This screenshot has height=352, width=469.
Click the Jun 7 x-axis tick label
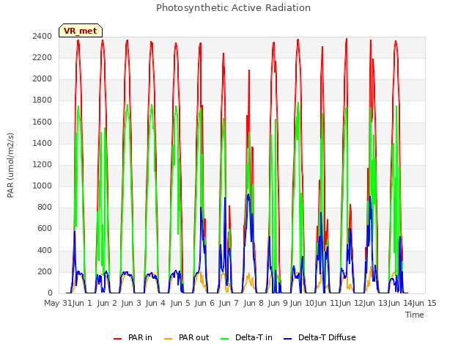[x=229, y=303]
